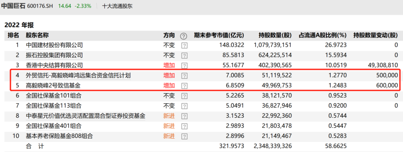Click the question mark icon for 全国社保基金401组合

[x=184, y=126]
